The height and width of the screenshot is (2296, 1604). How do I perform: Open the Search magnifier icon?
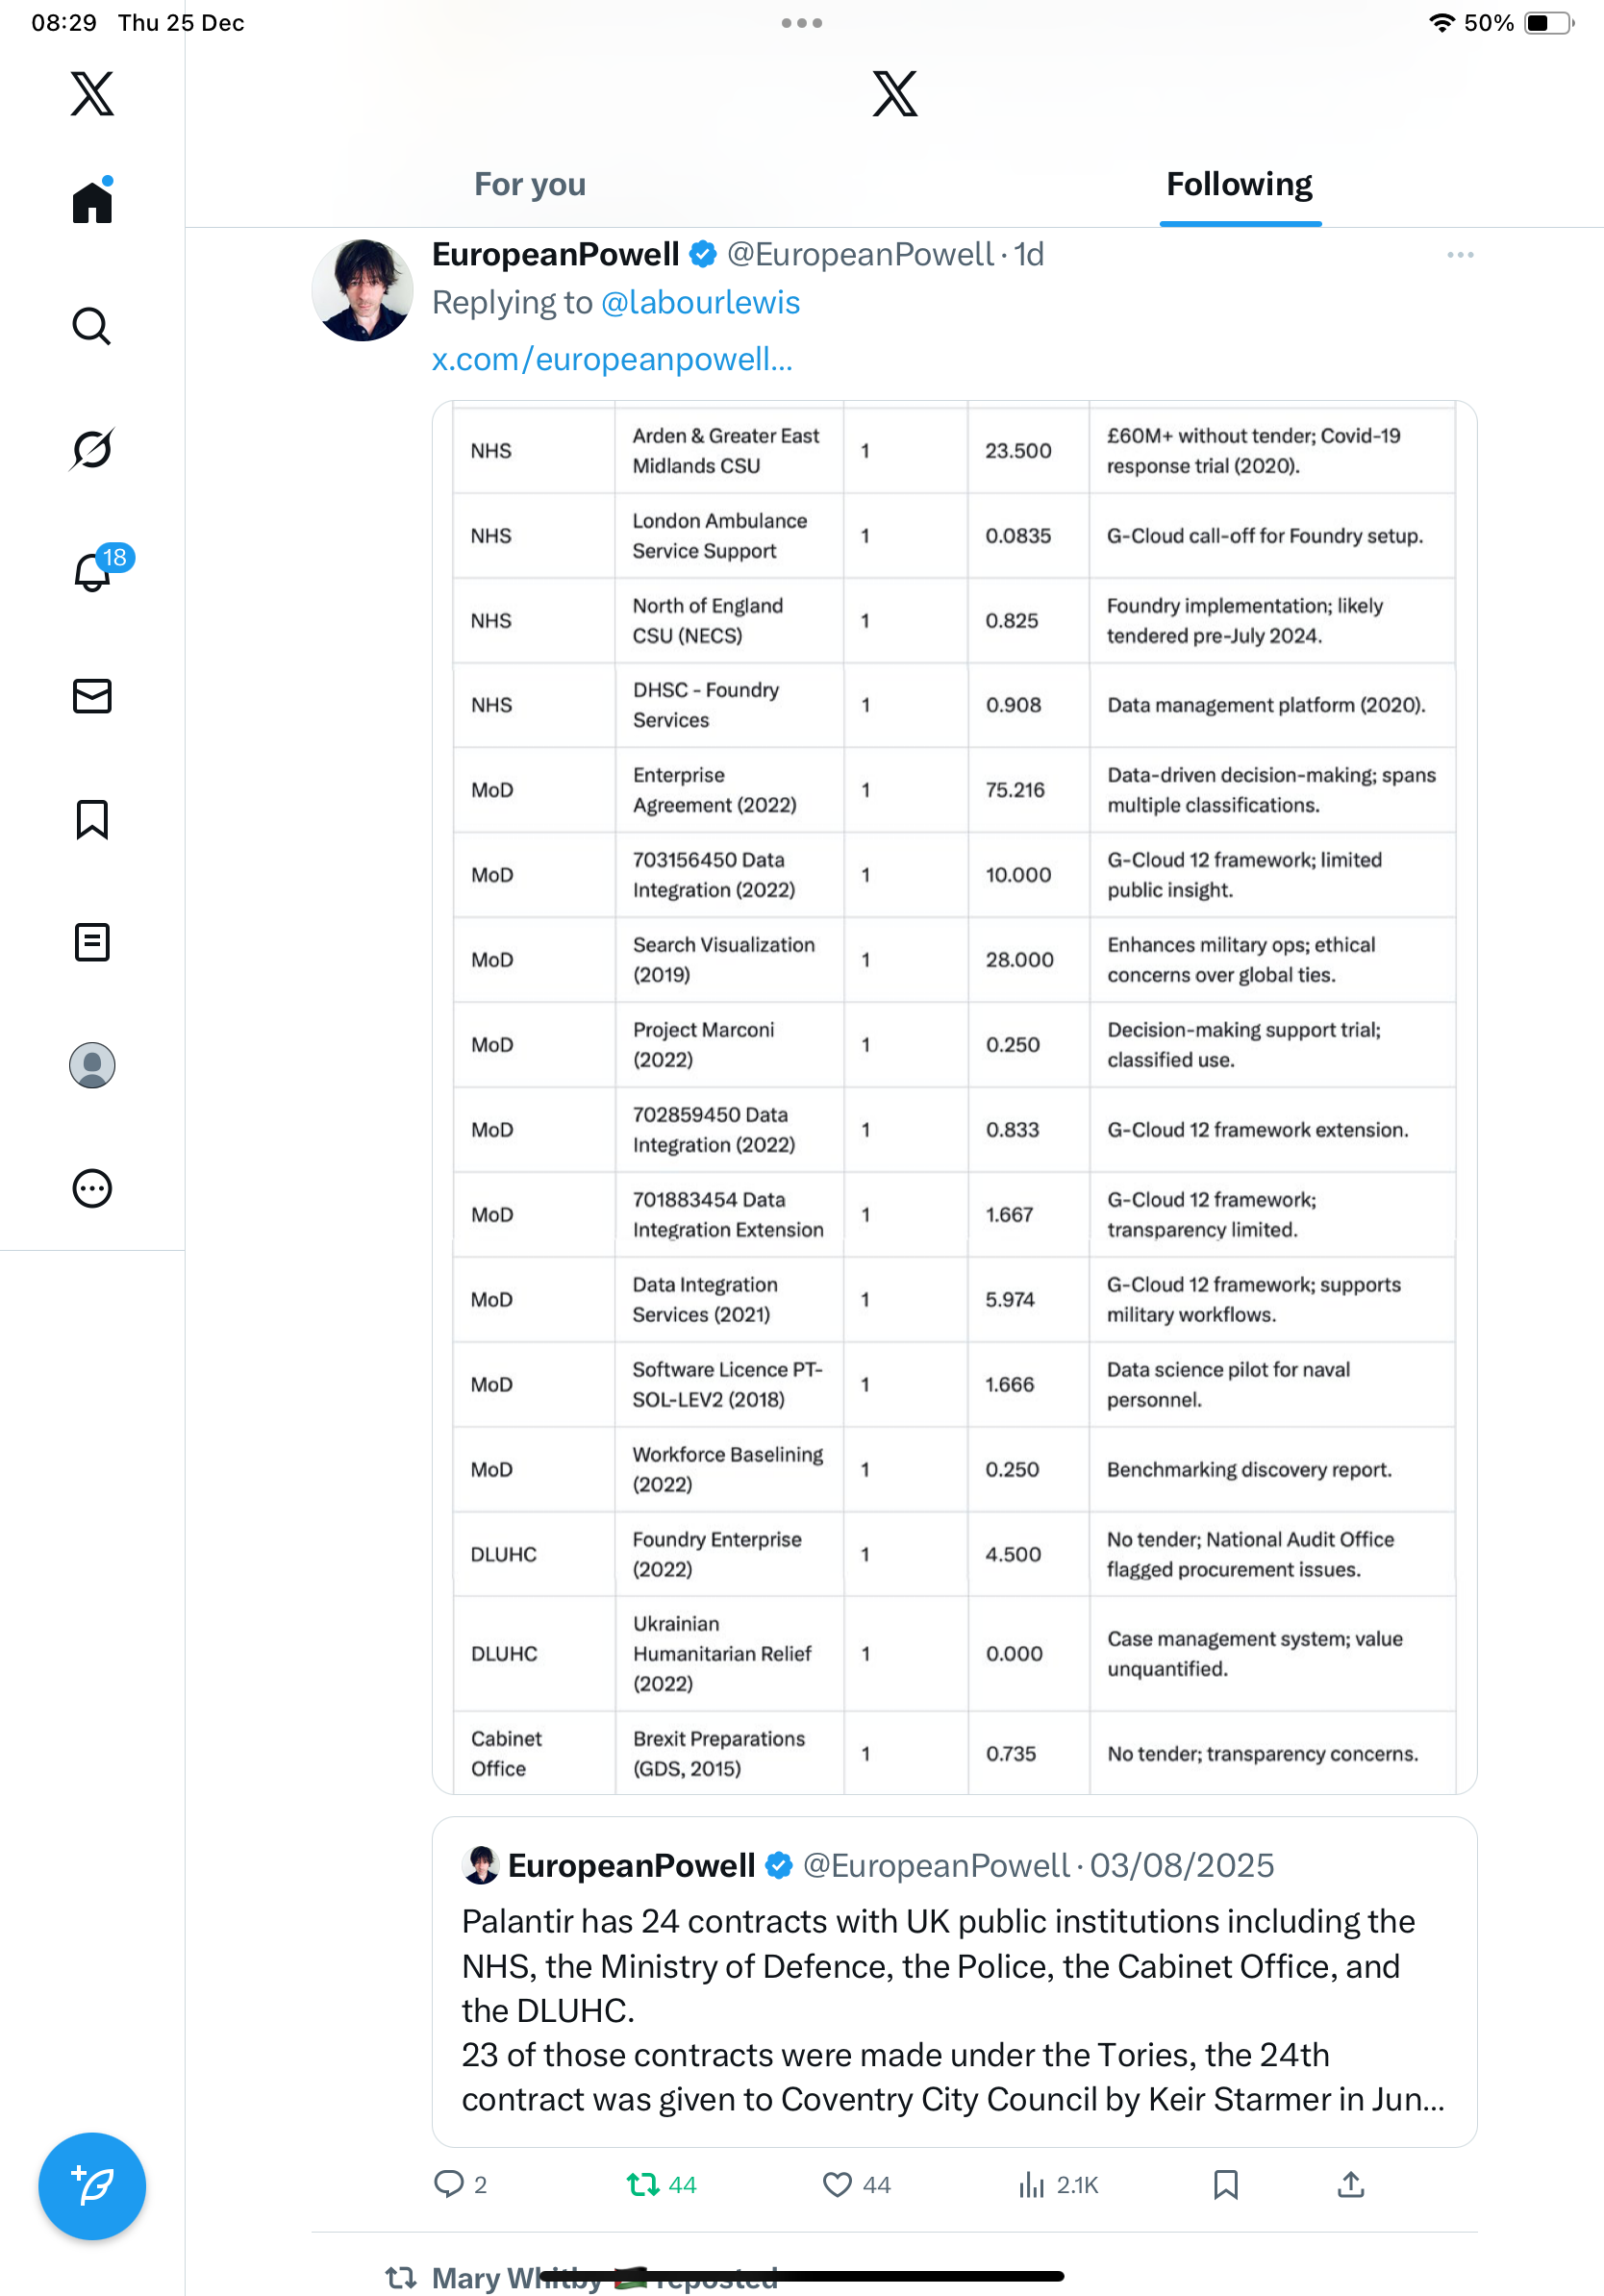[92, 326]
